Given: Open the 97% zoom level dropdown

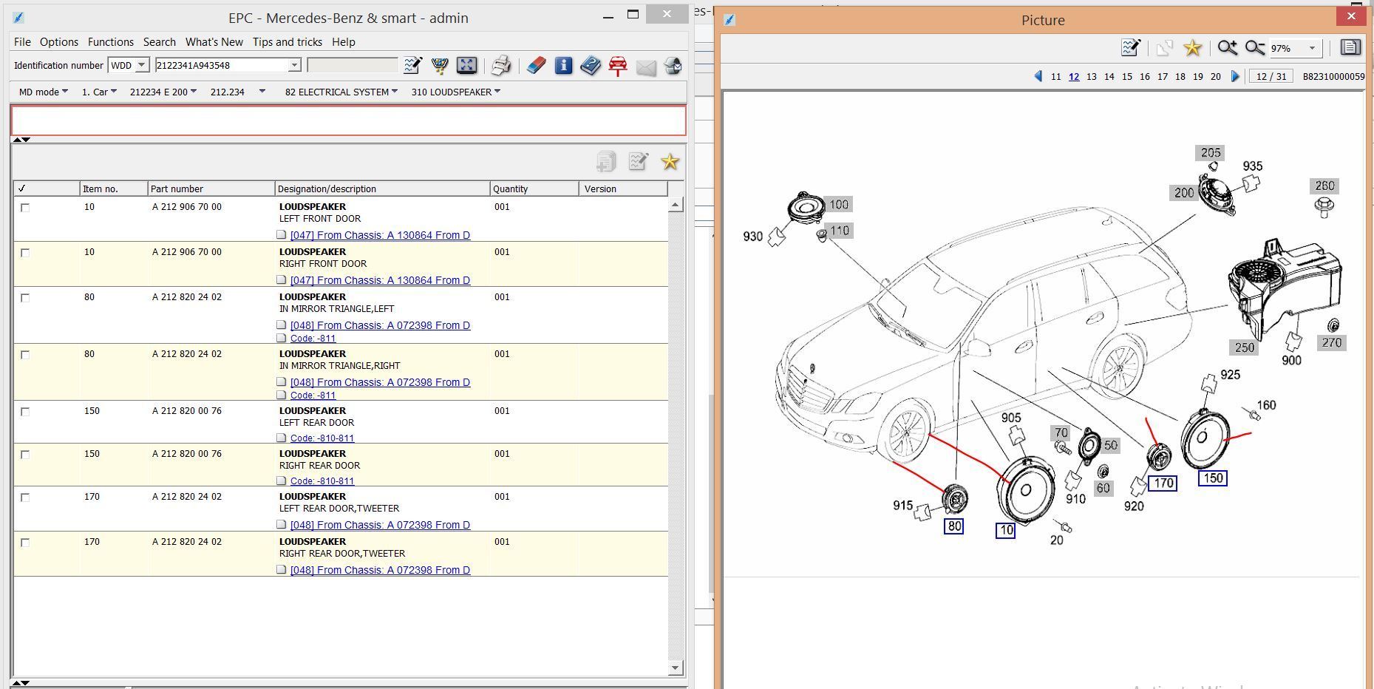Looking at the screenshot, I should (1312, 48).
